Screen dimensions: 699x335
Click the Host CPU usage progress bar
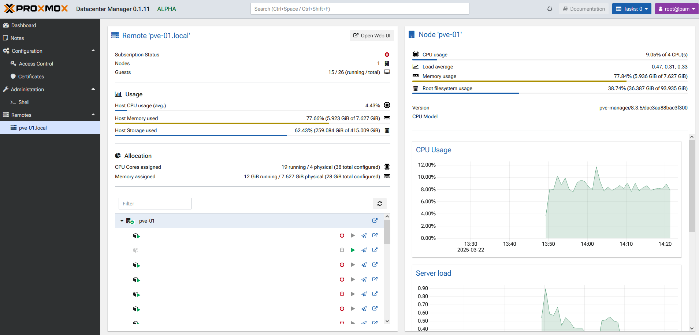pyautogui.click(x=252, y=111)
